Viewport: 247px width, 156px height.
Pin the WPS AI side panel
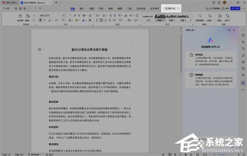tap(229, 30)
